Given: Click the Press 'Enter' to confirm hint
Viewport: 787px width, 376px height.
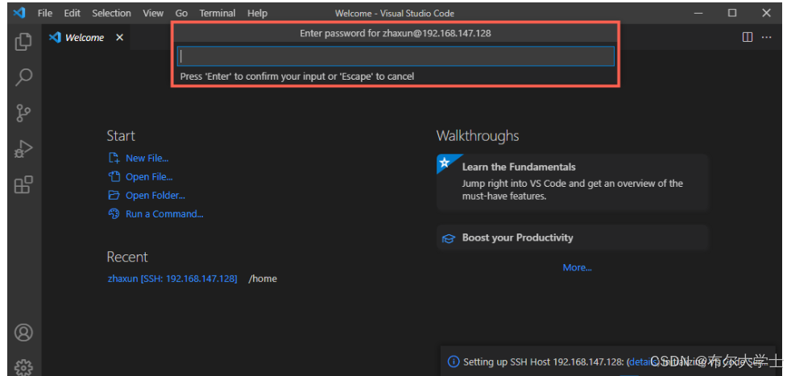Looking at the screenshot, I should pyautogui.click(x=297, y=76).
